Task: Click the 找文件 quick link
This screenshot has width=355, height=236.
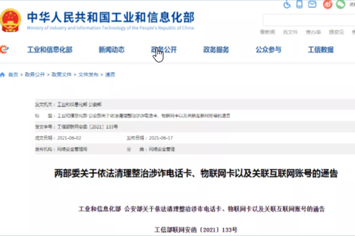Action: tap(291, 32)
